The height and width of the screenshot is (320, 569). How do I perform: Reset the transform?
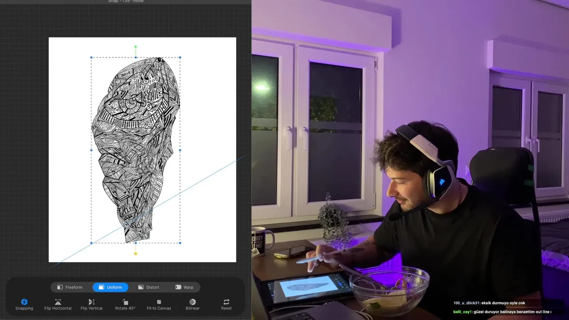(226, 304)
